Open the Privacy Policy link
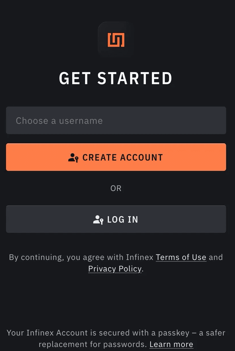 point(115,269)
